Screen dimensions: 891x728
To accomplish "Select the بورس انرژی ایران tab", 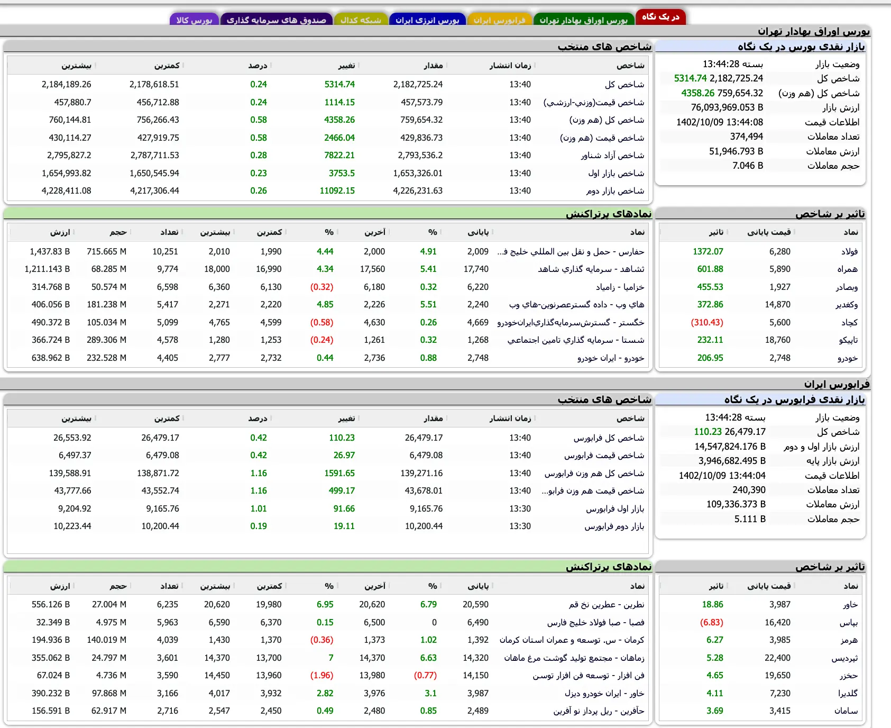I will click(x=427, y=20).
